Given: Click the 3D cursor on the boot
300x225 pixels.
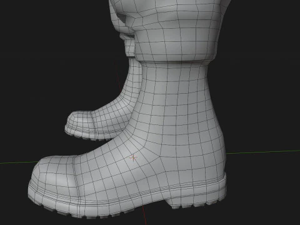Looking at the screenshot, I should click(x=133, y=157).
